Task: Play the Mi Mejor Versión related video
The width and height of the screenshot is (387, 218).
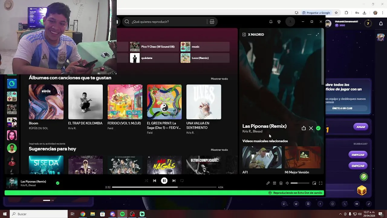Action: point(303,157)
